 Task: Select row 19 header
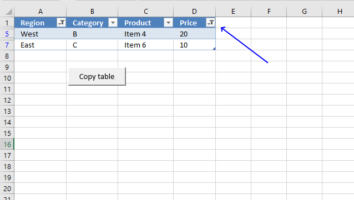pyautogui.click(x=7, y=177)
